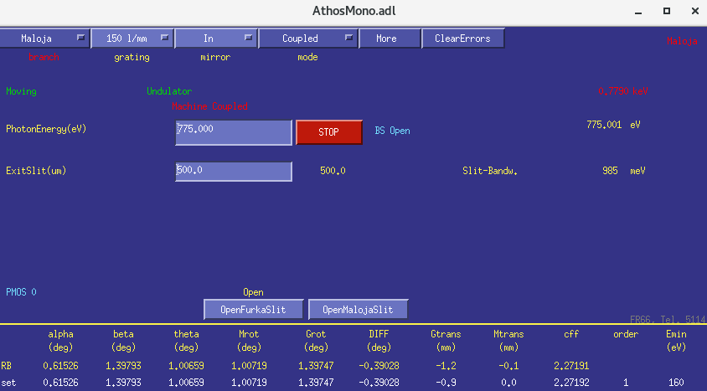
Task: Click the RB Grot value 1.39747
Action: [316, 366]
